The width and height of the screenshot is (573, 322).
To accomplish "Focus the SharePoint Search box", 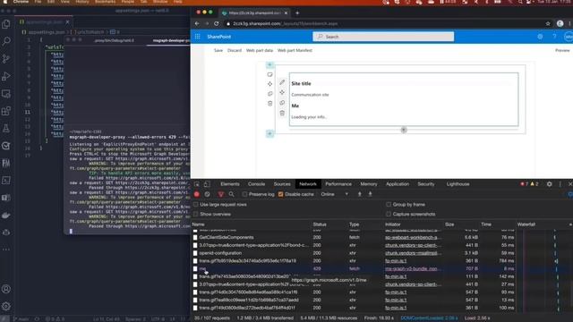I will click(x=383, y=37).
